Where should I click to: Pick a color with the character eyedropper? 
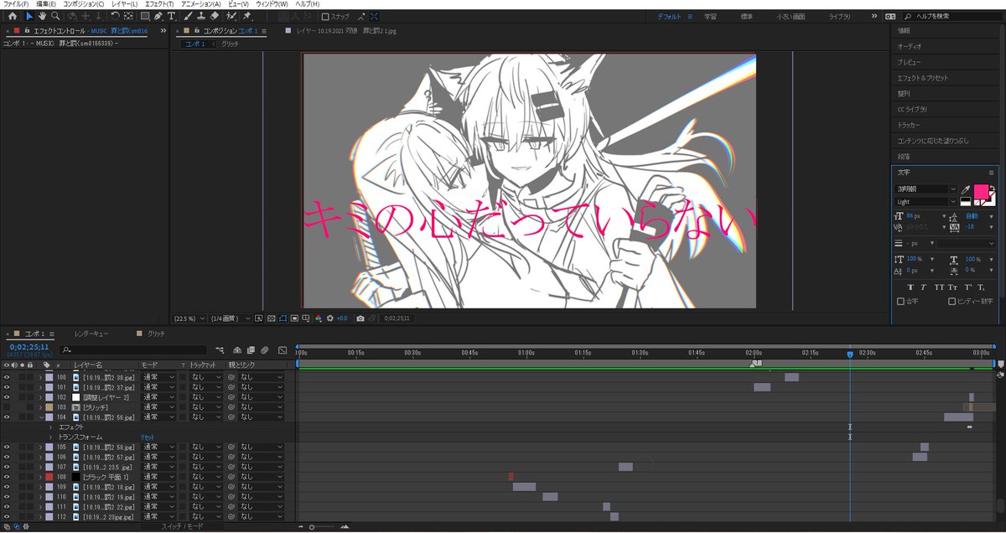pos(965,189)
